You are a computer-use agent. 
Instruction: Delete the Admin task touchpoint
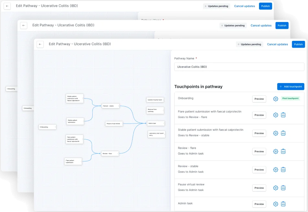[x=283, y=204]
